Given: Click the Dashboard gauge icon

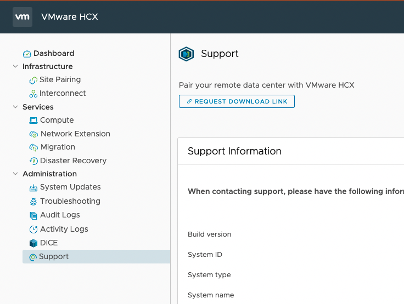Looking at the screenshot, I should click(x=27, y=54).
